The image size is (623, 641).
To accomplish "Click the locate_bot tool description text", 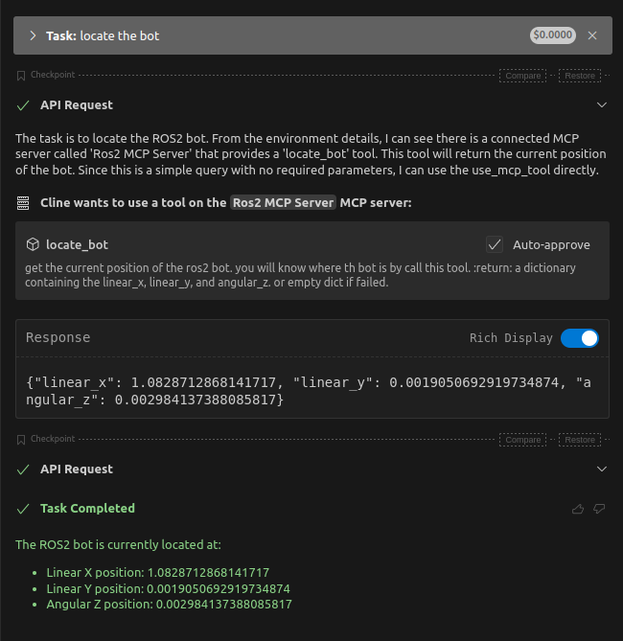I will pos(300,275).
